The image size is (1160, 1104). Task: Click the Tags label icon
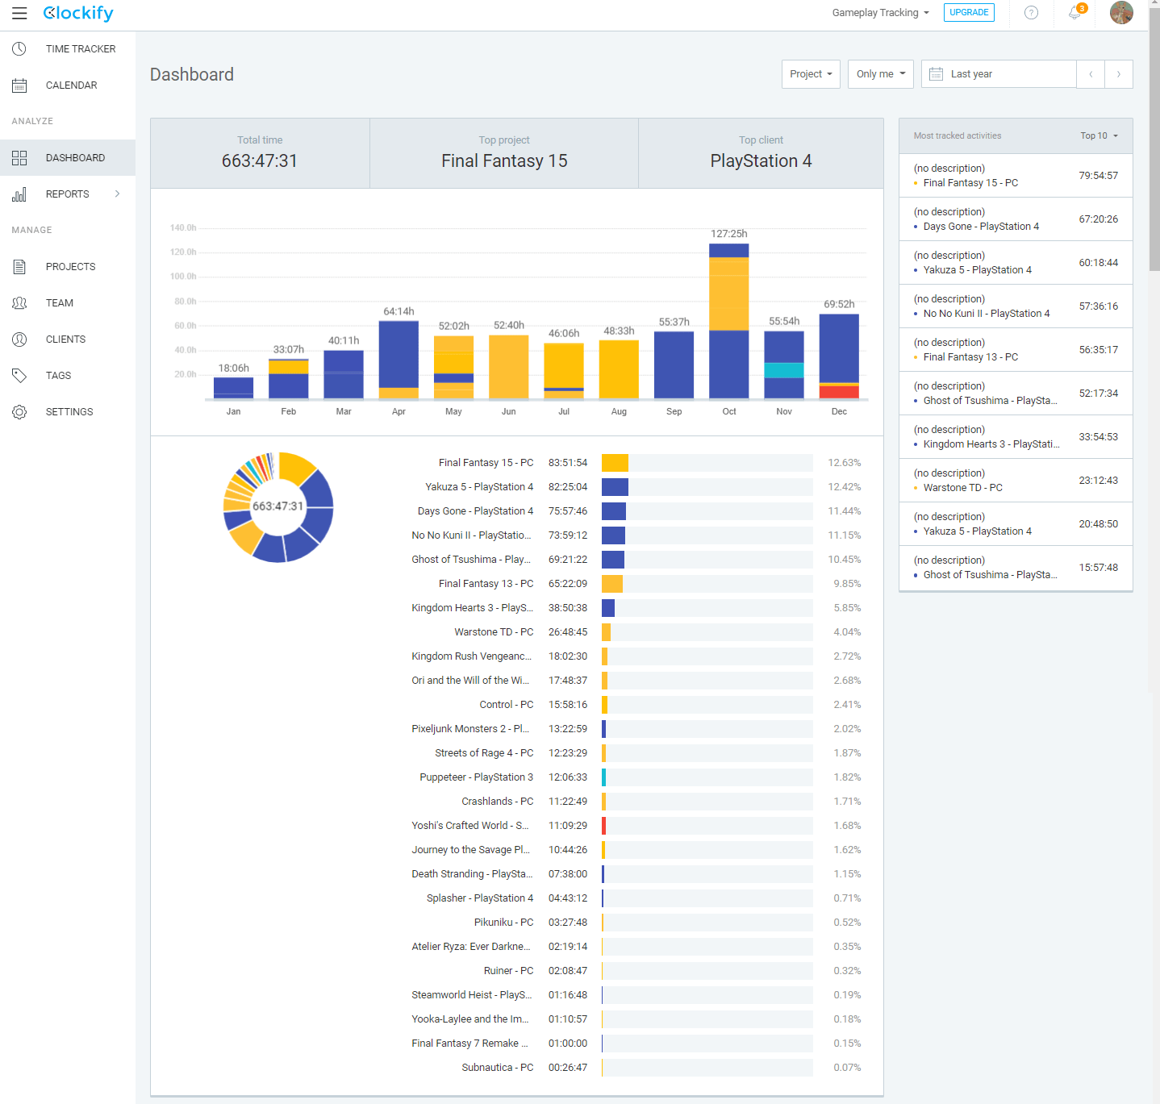coord(19,376)
